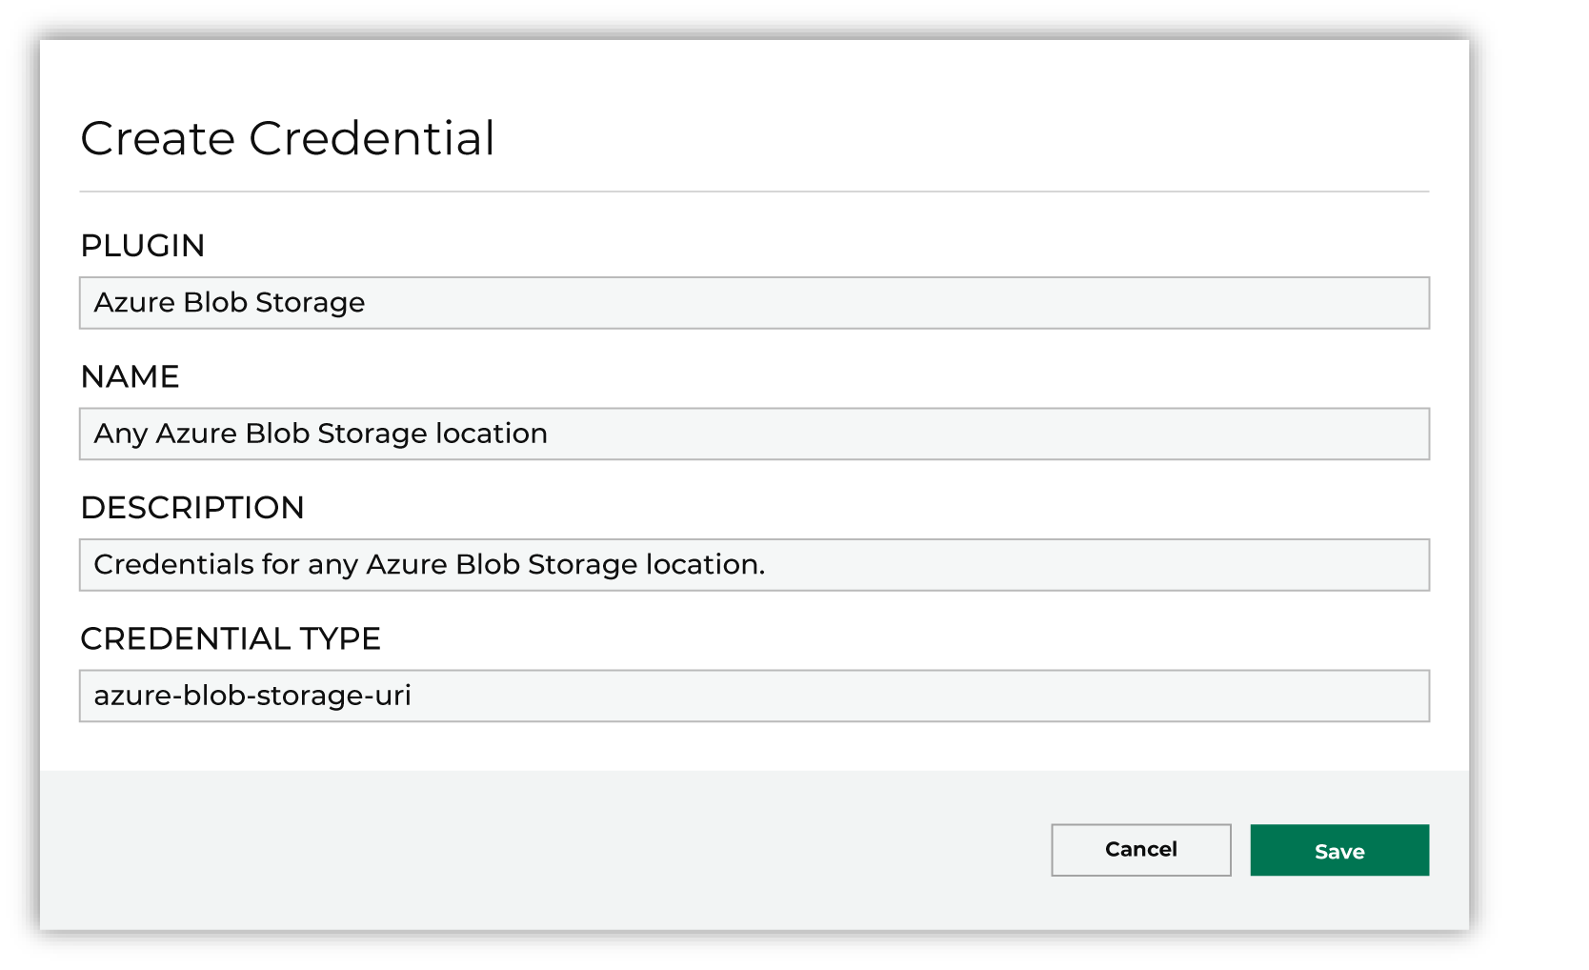This screenshot has width=1589, height=970.
Task: Edit the Name field text
Action: (754, 434)
